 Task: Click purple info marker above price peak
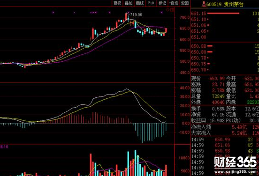[x=128, y=12]
